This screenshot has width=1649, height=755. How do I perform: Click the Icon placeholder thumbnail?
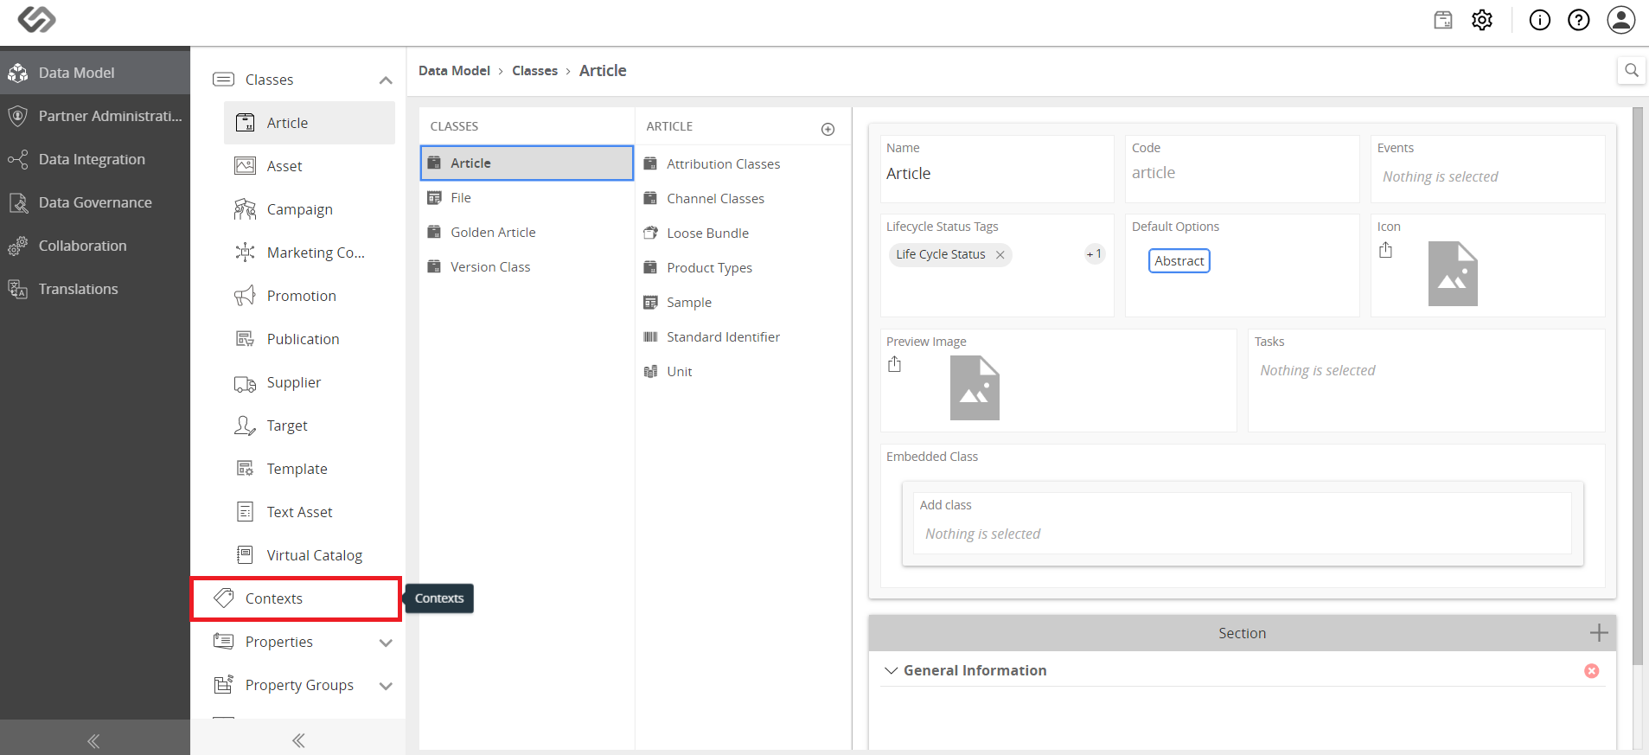click(x=1453, y=273)
